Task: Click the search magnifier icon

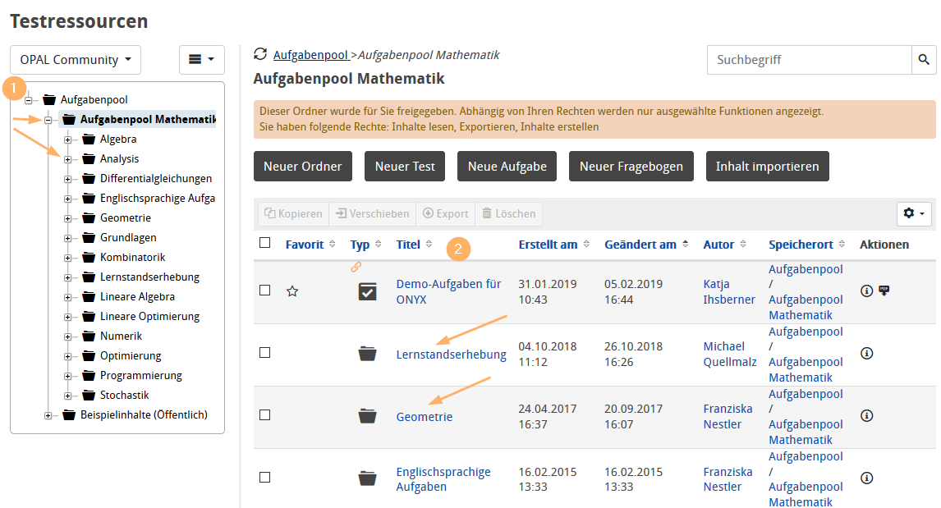Action: click(x=924, y=59)
